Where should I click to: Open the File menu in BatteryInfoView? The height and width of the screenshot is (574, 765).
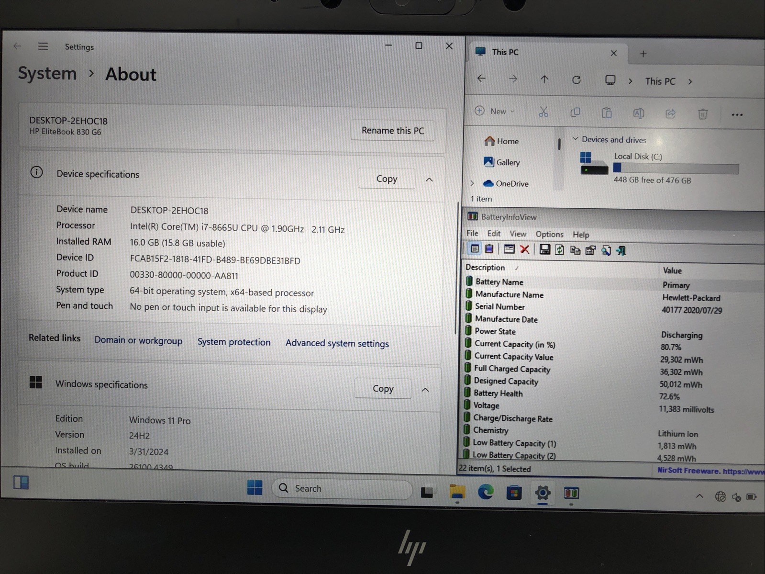tap(472, 233)
